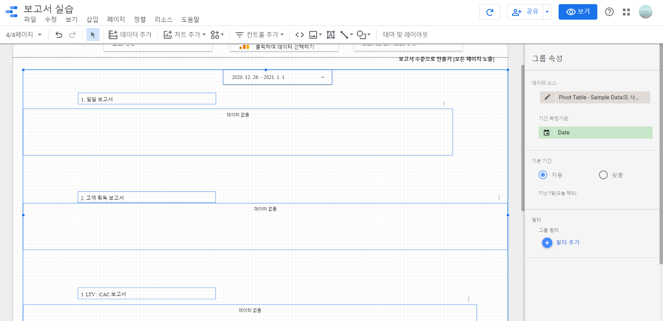Click the 공유 share button
Screen dimensions: 663x321
[x=525, y=12]
